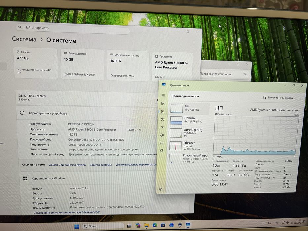
Task: Open Processes page in Task Manager sidebar
Action: [163, 103]
